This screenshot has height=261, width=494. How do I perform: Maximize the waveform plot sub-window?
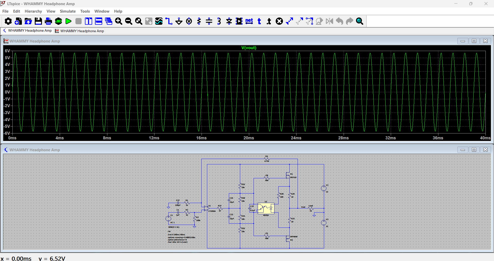[474, 41]
